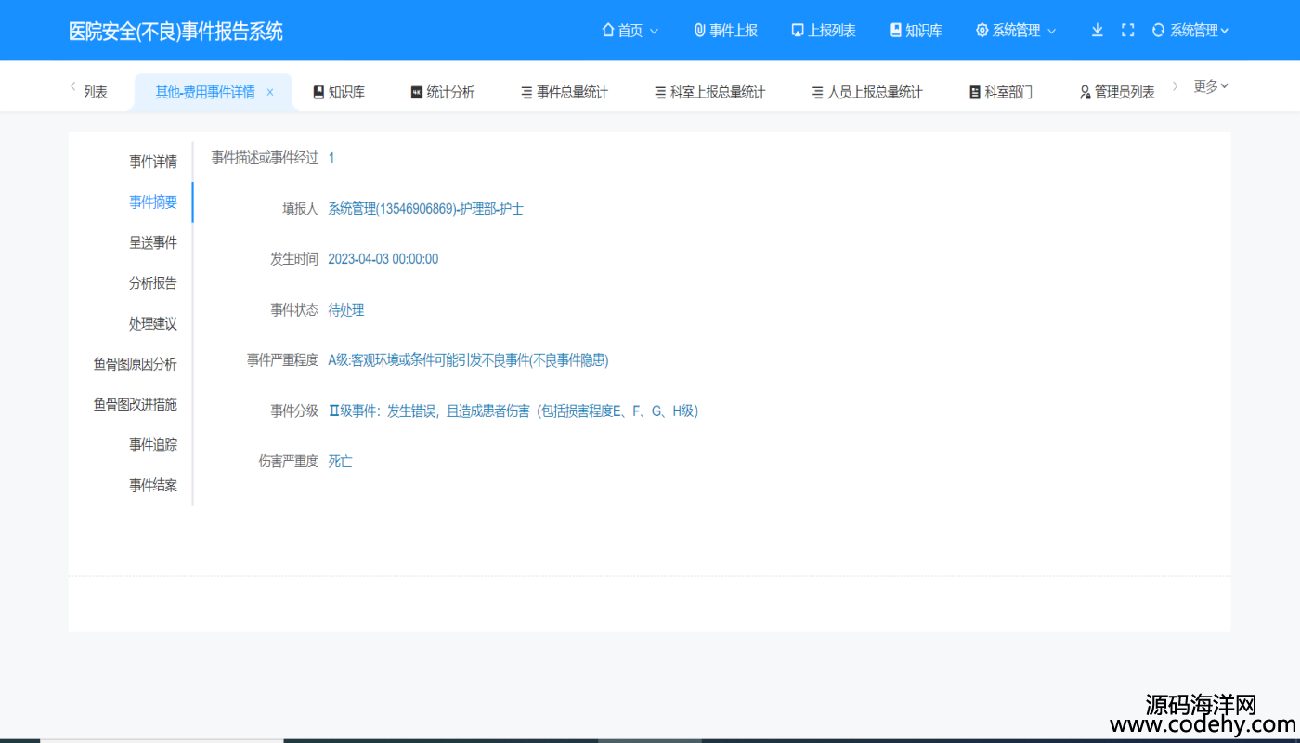Open 首页 home menu in header
Image resolution: width=1300 pixels, height=743 pixels.
[630, 31]
